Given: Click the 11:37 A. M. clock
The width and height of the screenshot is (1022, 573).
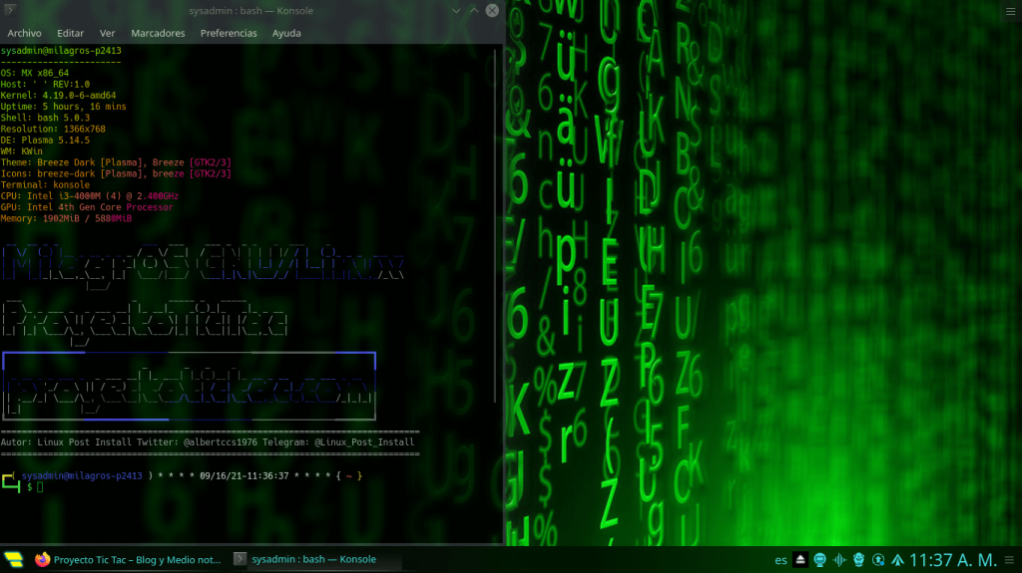Looking at the screenshot, I should point(953,560).
